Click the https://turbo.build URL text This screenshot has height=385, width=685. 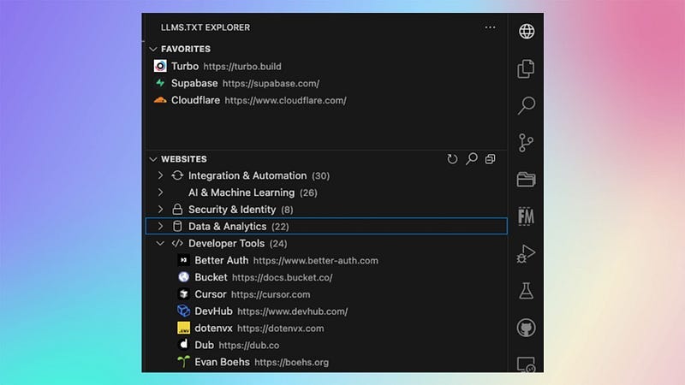pos(242,67)
